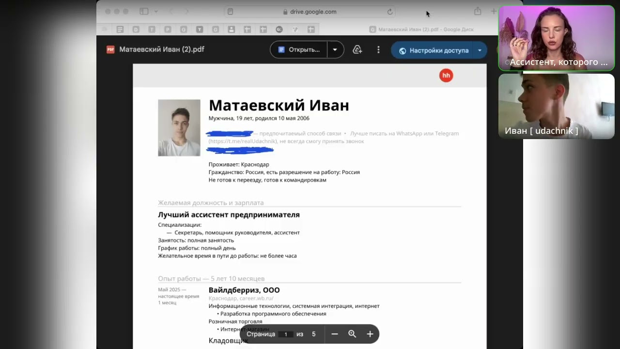This screenshot has width=620, height=349.
Task: Click the magnifier reset zoom icon
Action: tap(352, 334)
